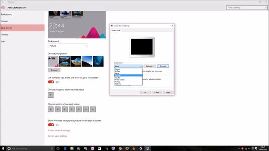Screen dimensions: 269x151
Task: Open Screen timeout settings link
Action: pyautogui.click(x=59, y=130)
